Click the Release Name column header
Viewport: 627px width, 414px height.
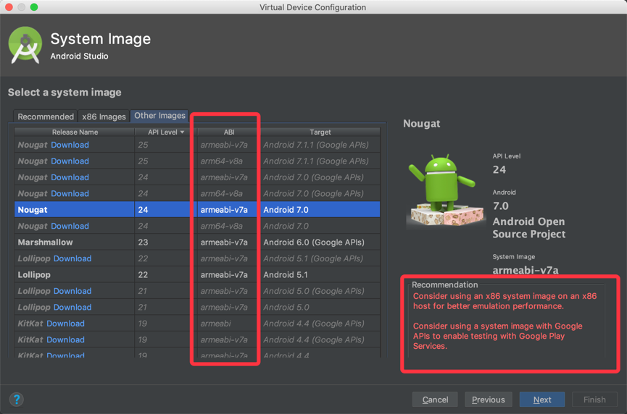click(75, 132)
